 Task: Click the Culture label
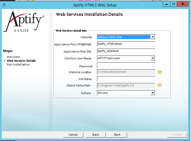pos(86,93)
